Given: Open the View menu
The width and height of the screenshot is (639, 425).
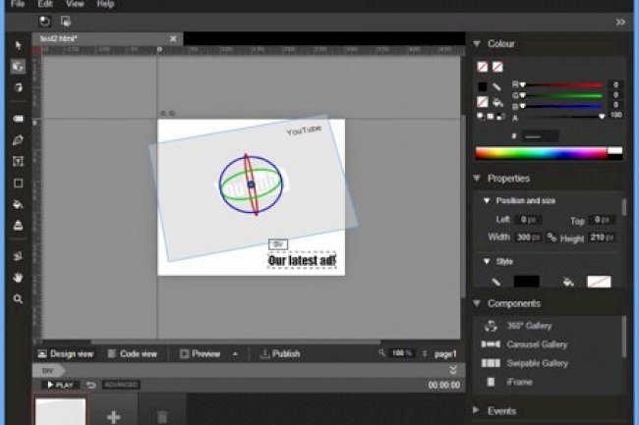Looking at the screenshot, I should (75, 5).
